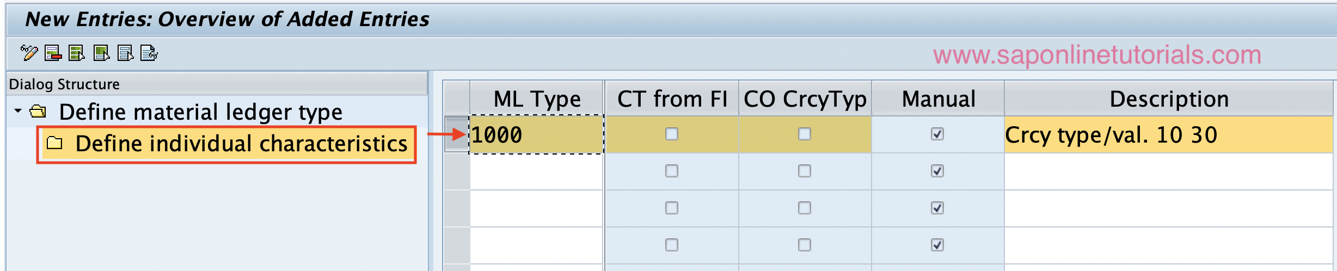Enable CT from FI for ML type 1000
This screenshot has width=1337, height=271.
pos(672,134)
